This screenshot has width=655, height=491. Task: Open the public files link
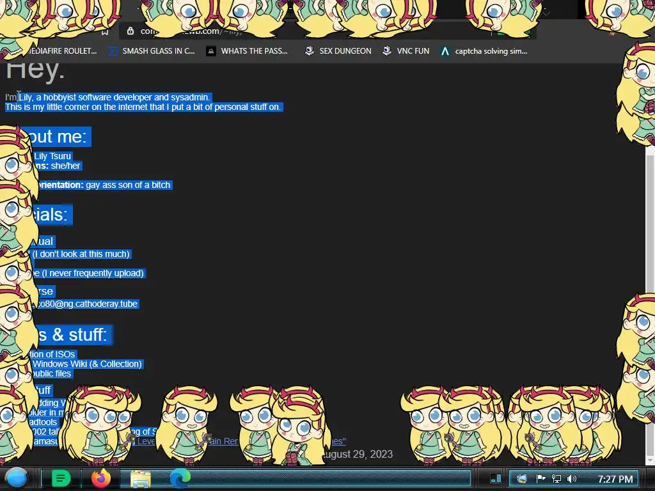point(51,373)
